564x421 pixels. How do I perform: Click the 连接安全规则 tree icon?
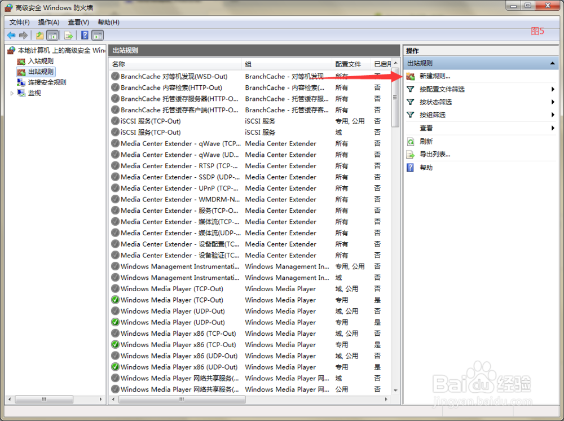click(x=21, y=82)
